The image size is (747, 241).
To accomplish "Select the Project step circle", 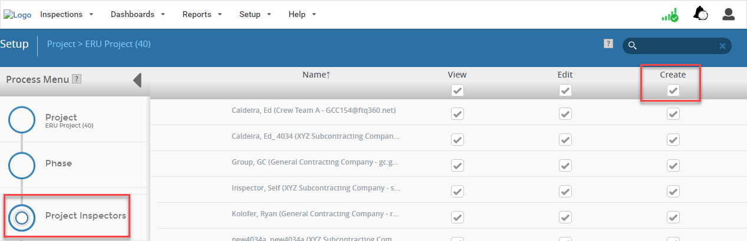I will (x=22, y=120).
